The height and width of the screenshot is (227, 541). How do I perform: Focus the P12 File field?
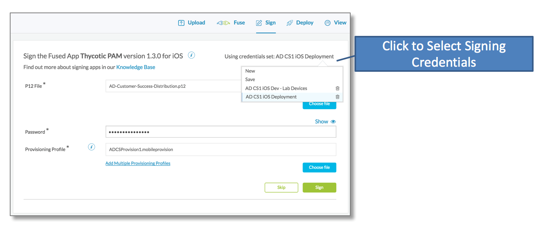174,86
